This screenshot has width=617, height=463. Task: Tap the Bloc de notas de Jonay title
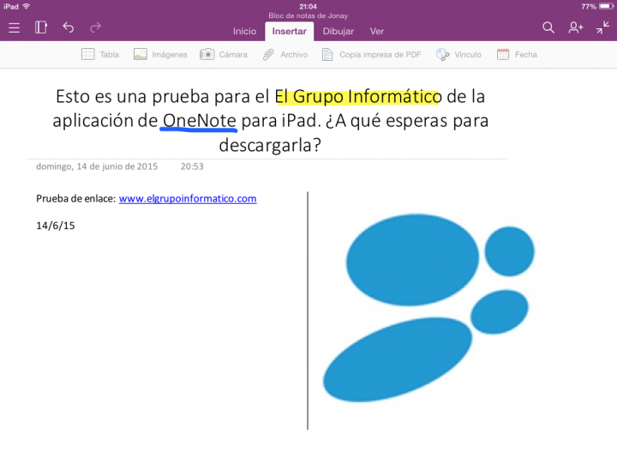pos(308,15)
